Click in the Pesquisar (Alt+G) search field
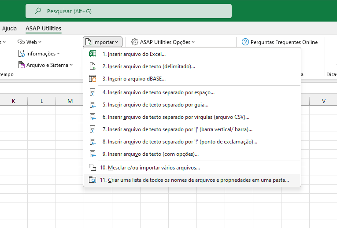 [129, 11]
